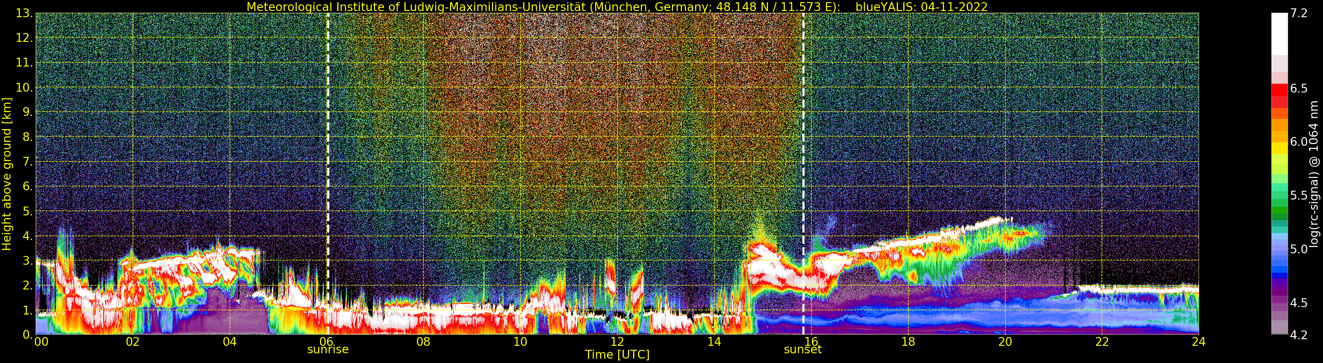Click the x-axis tick label '14'
The height and width of the screenshot is (363, 1323).
point(714,341)
